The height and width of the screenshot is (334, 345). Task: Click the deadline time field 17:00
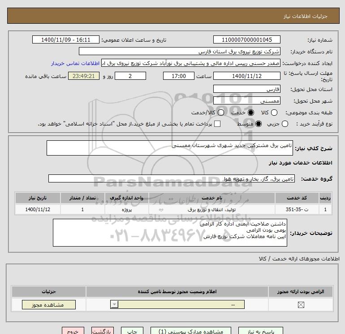tap(179, 76)
